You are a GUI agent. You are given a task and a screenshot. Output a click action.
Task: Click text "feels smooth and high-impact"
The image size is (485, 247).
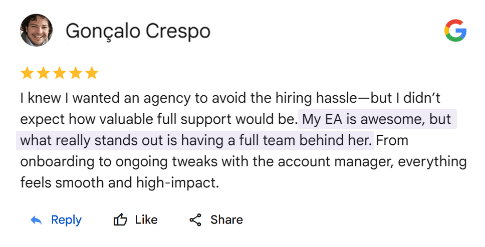(x=120, y=183)
